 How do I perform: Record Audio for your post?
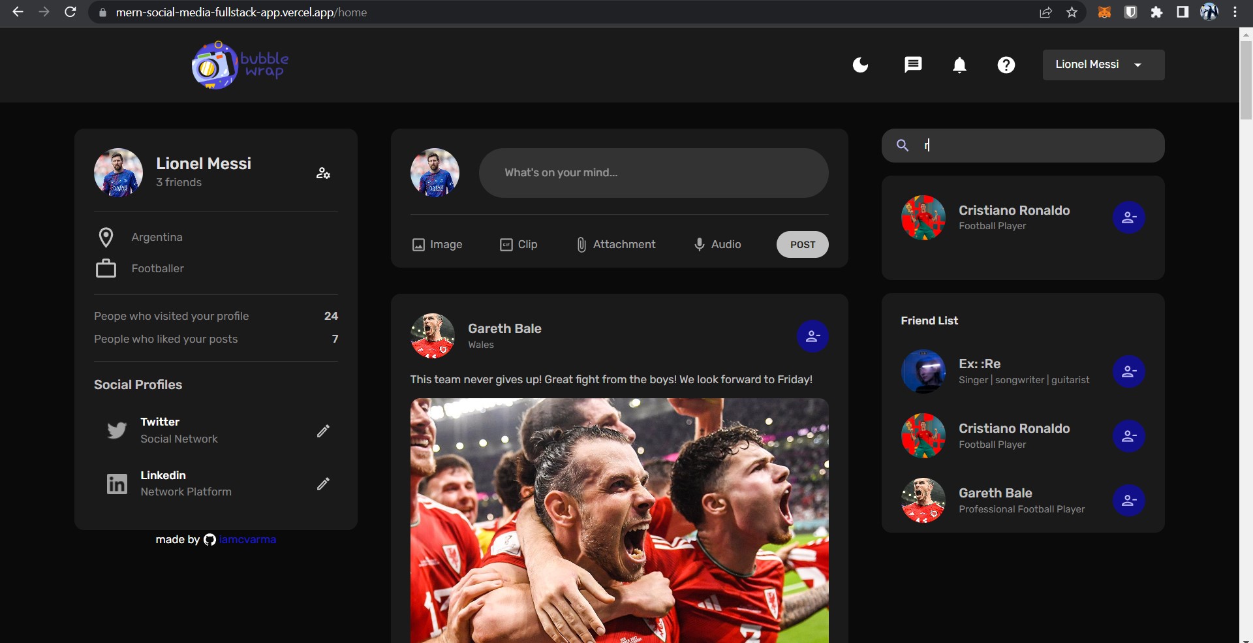(x=717, y=244)
